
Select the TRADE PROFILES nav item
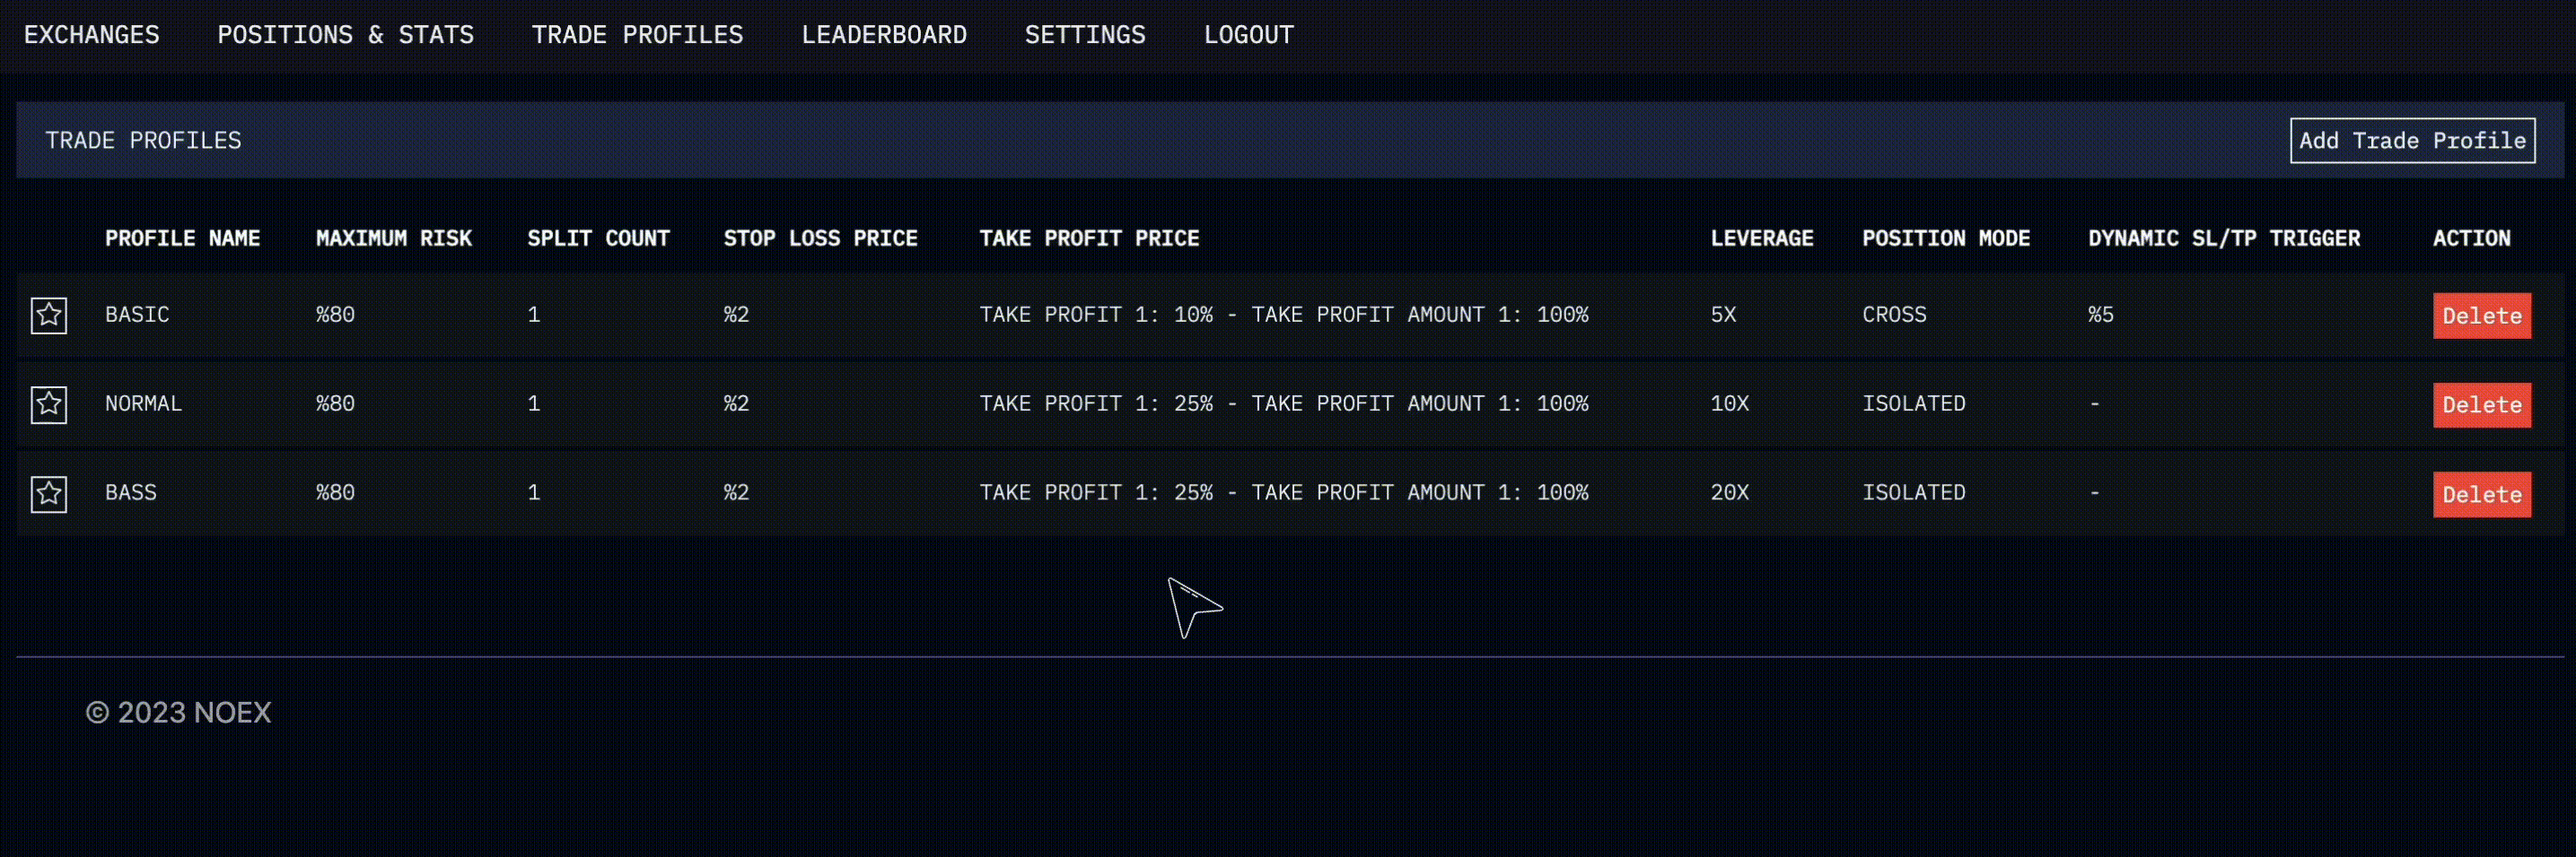click(637, 35)
